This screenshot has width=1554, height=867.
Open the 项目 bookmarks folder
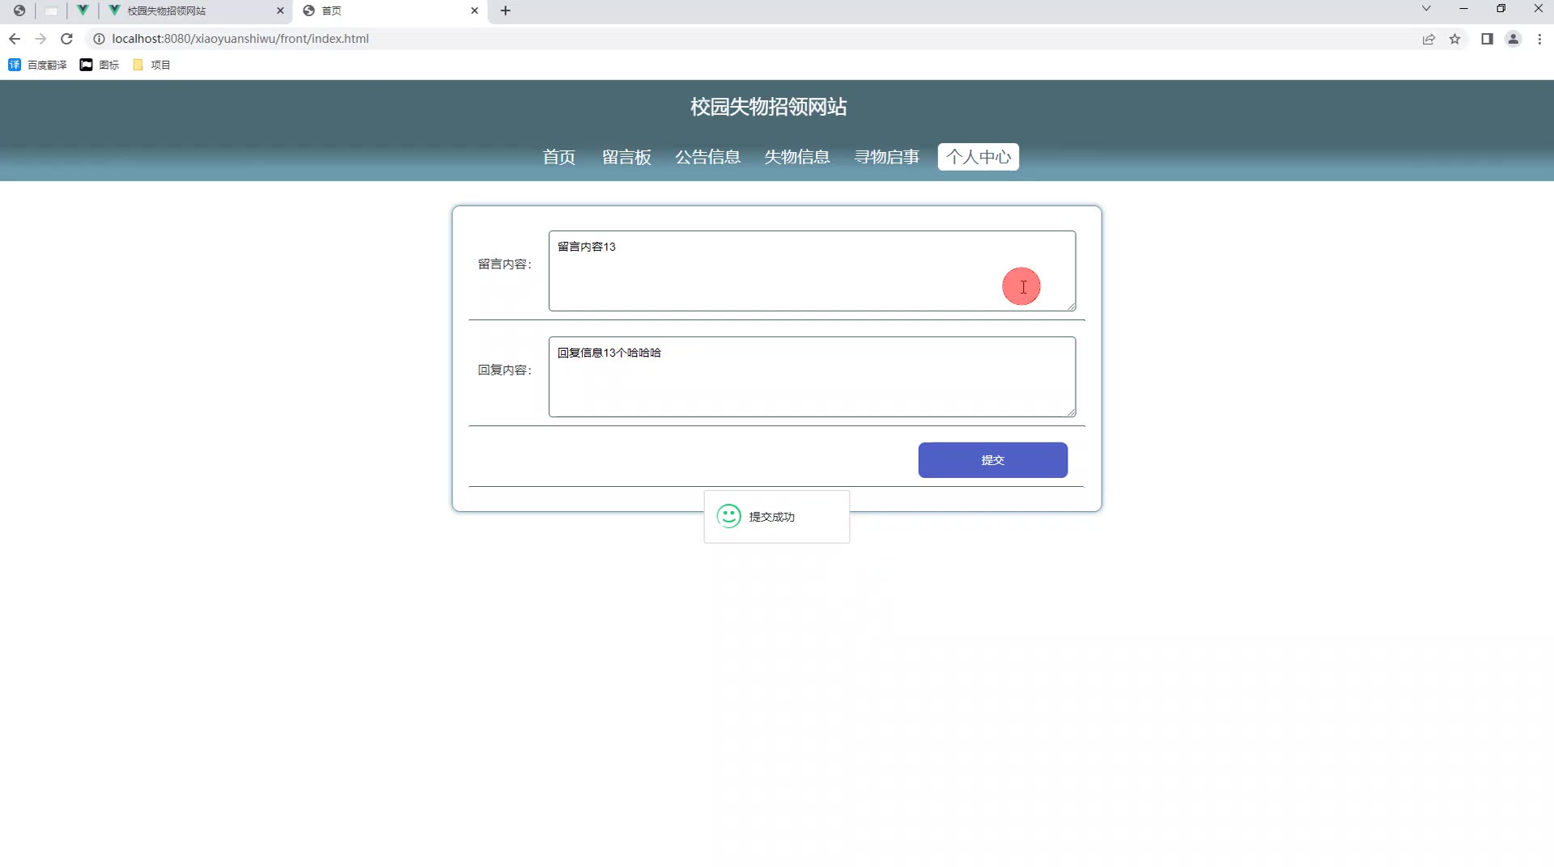tap(151, 65)
